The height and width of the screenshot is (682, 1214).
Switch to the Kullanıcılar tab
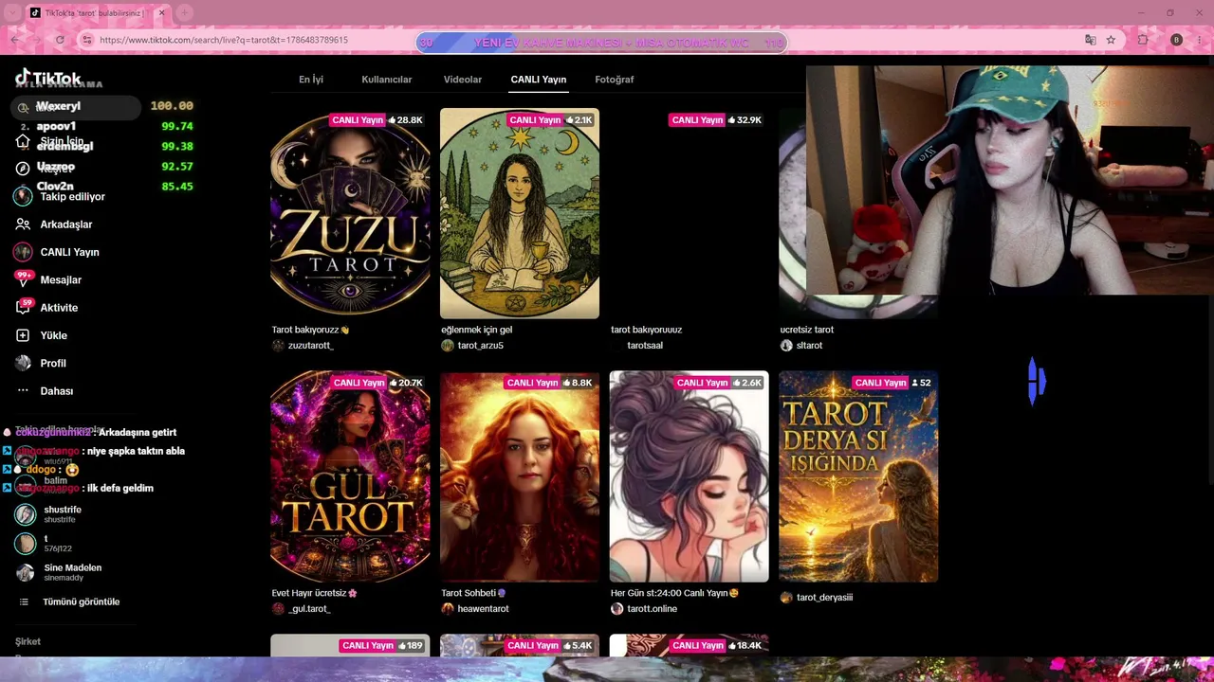tap(387, 80)
